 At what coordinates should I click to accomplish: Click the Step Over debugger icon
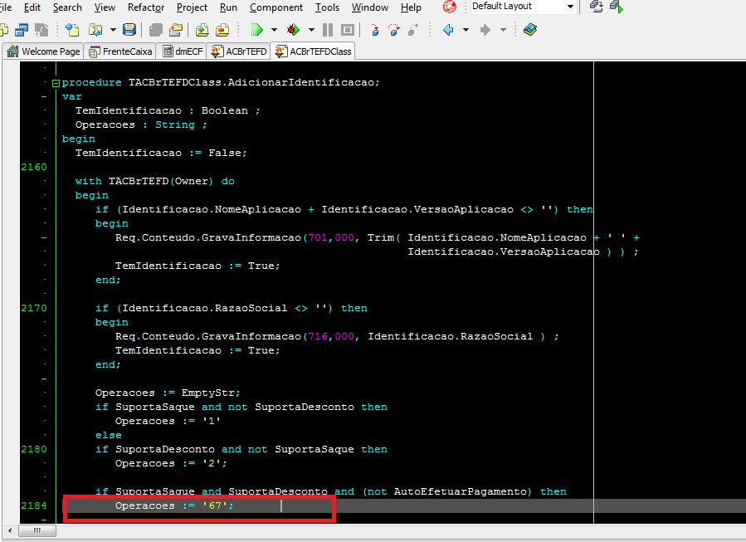394,30
